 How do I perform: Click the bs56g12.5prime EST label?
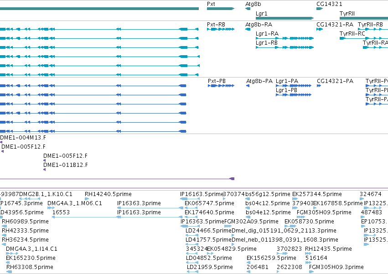pos(268,194)
